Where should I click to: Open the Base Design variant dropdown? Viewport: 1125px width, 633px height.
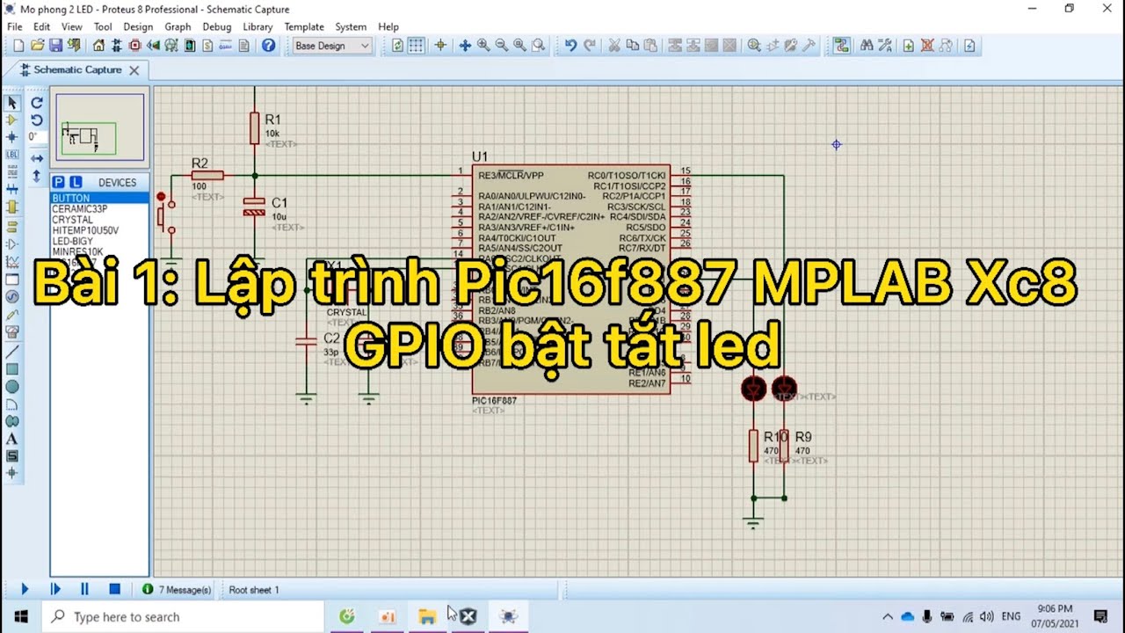(x=332, y=46)
